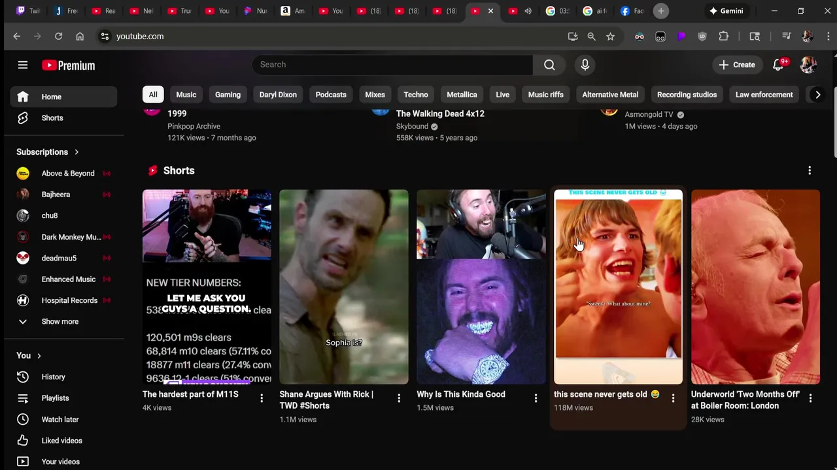This screenshot has height=470, width=837.
Task: Open Shorts in the sidebar
Action: (63, 118)
